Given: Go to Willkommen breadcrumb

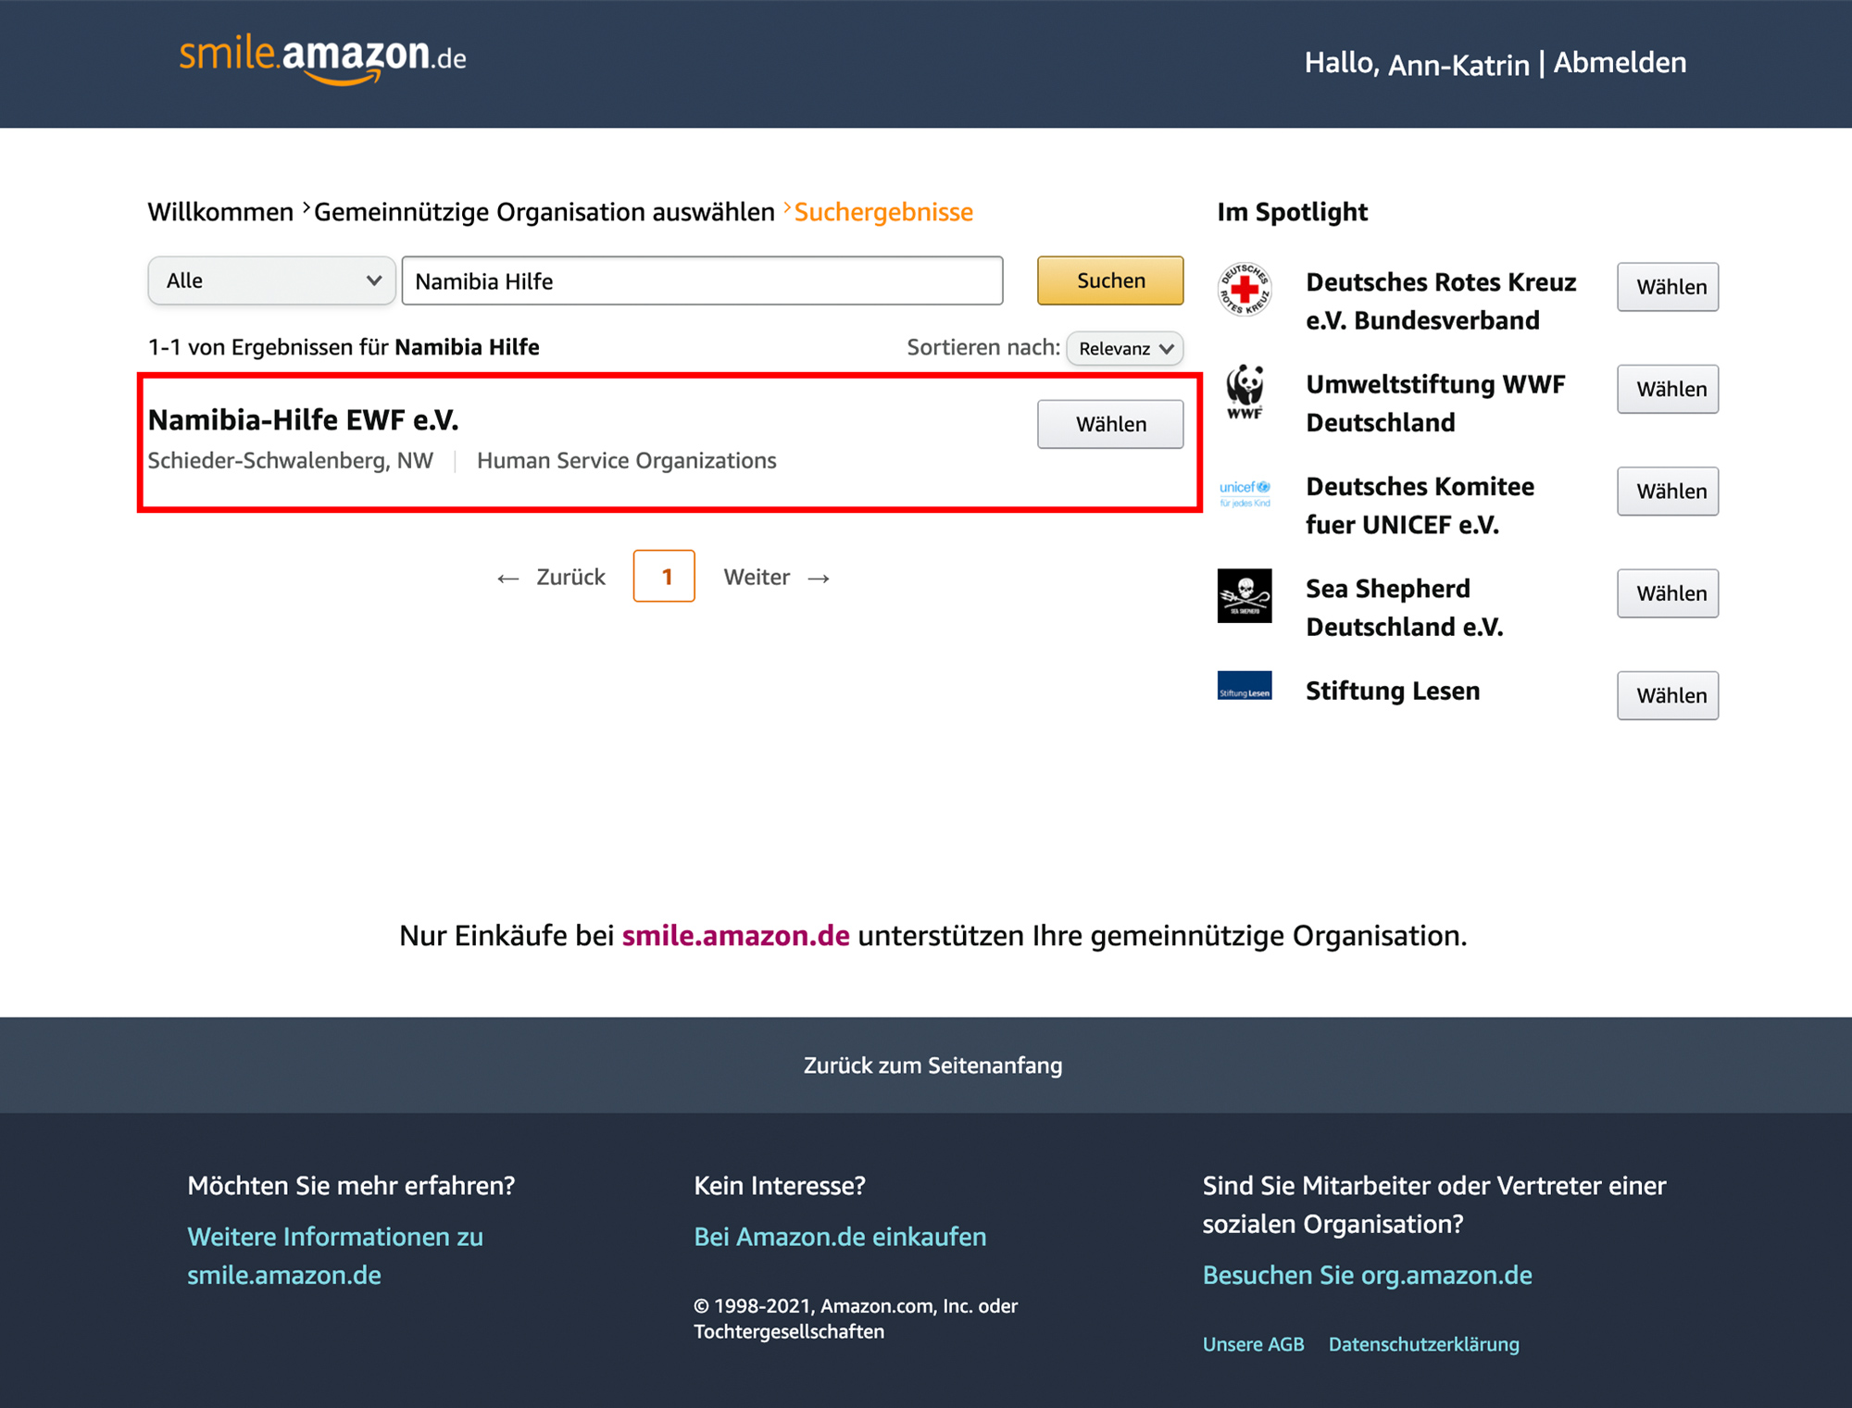Looking at the screenshot, I should pos(220,212).
